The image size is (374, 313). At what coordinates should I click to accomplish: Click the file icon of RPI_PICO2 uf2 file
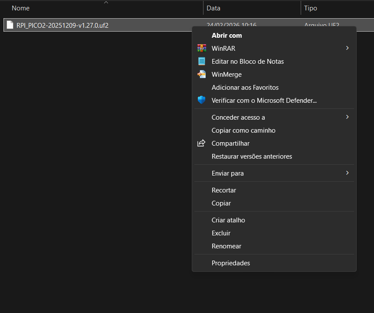(10, 25)
